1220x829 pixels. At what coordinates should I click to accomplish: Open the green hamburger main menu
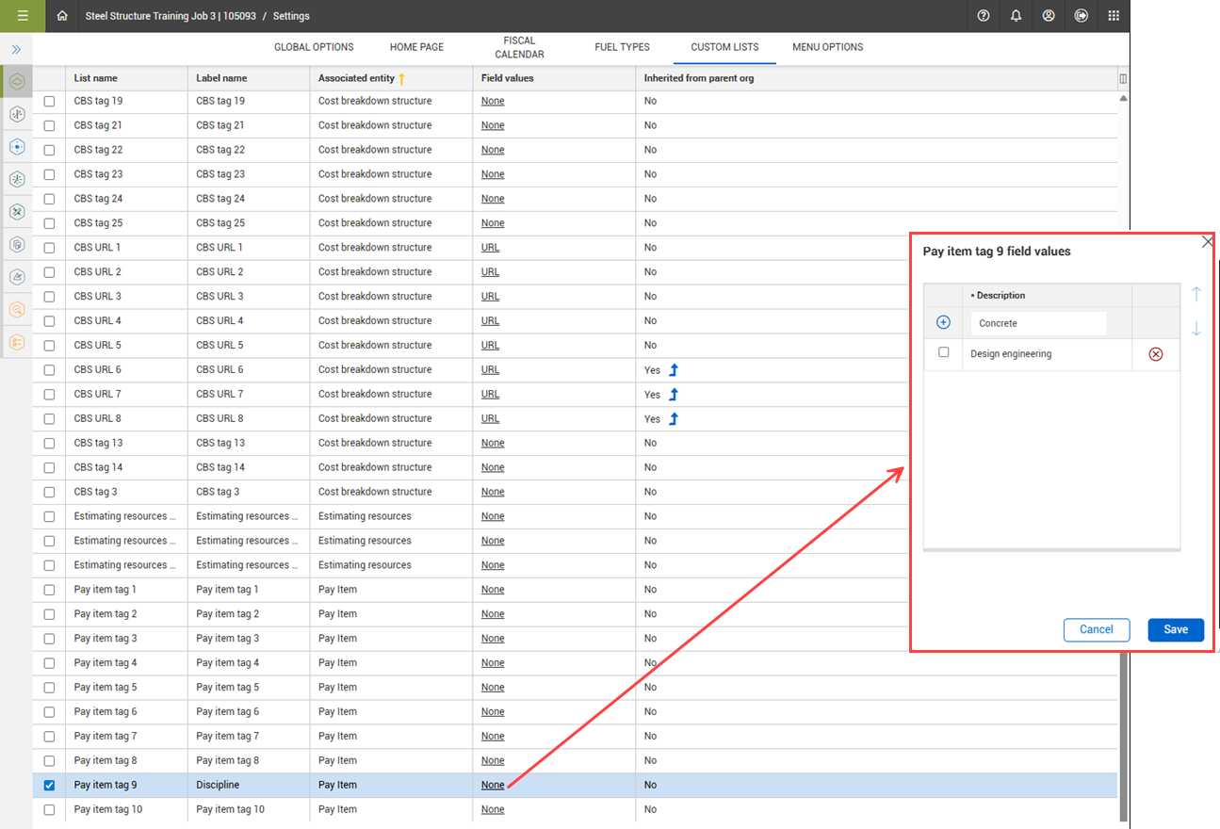[23, 16]
